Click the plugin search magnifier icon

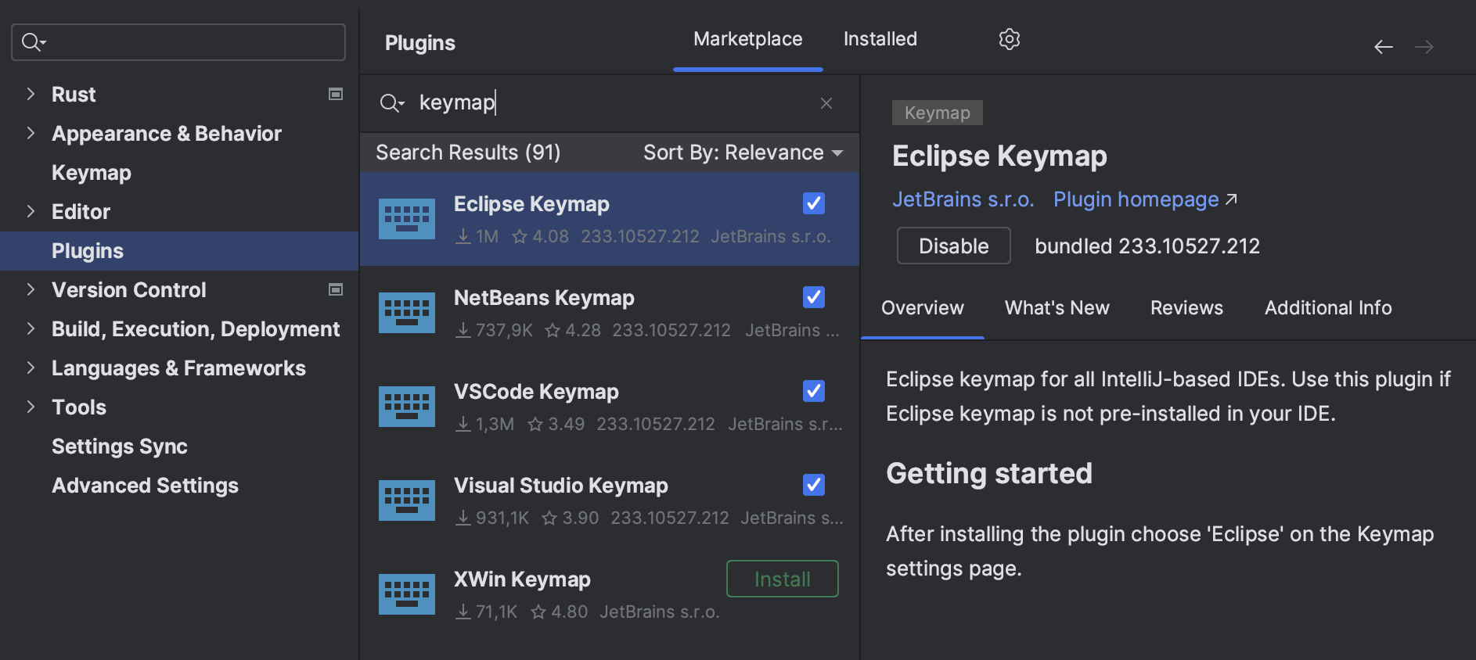391,103
